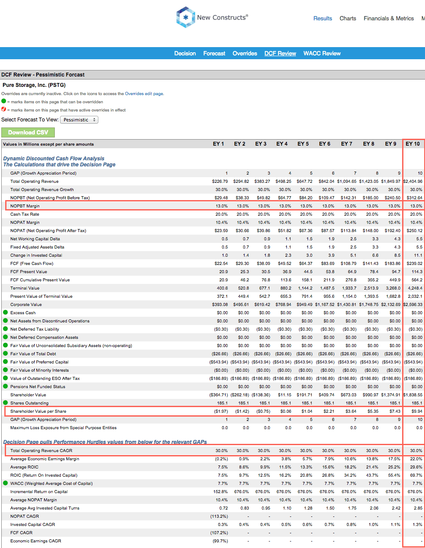Open the Select Forecast To View dropdown
Viewport: 425px width, 548px height.
pos(79,120)
